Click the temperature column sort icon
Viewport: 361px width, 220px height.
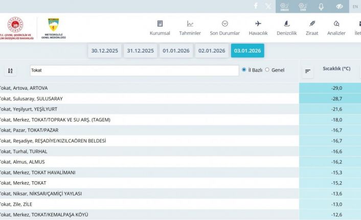308,71
